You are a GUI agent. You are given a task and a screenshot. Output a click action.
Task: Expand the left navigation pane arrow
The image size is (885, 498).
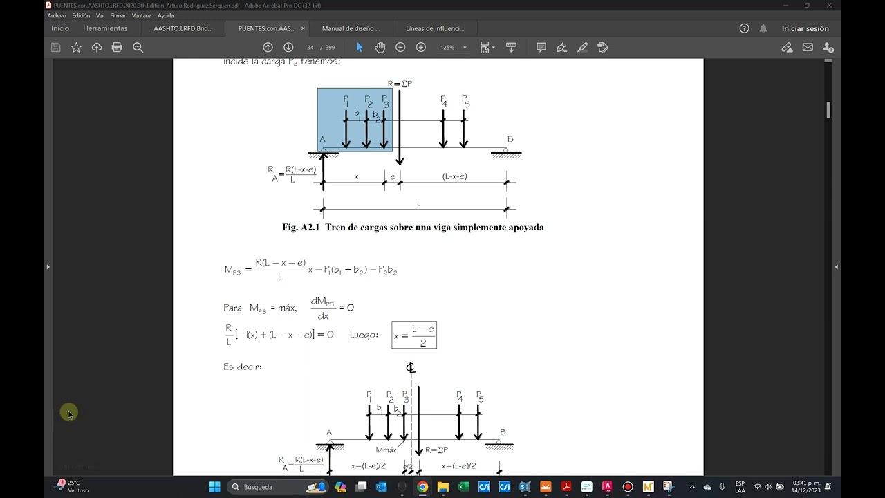coord(48,267)
